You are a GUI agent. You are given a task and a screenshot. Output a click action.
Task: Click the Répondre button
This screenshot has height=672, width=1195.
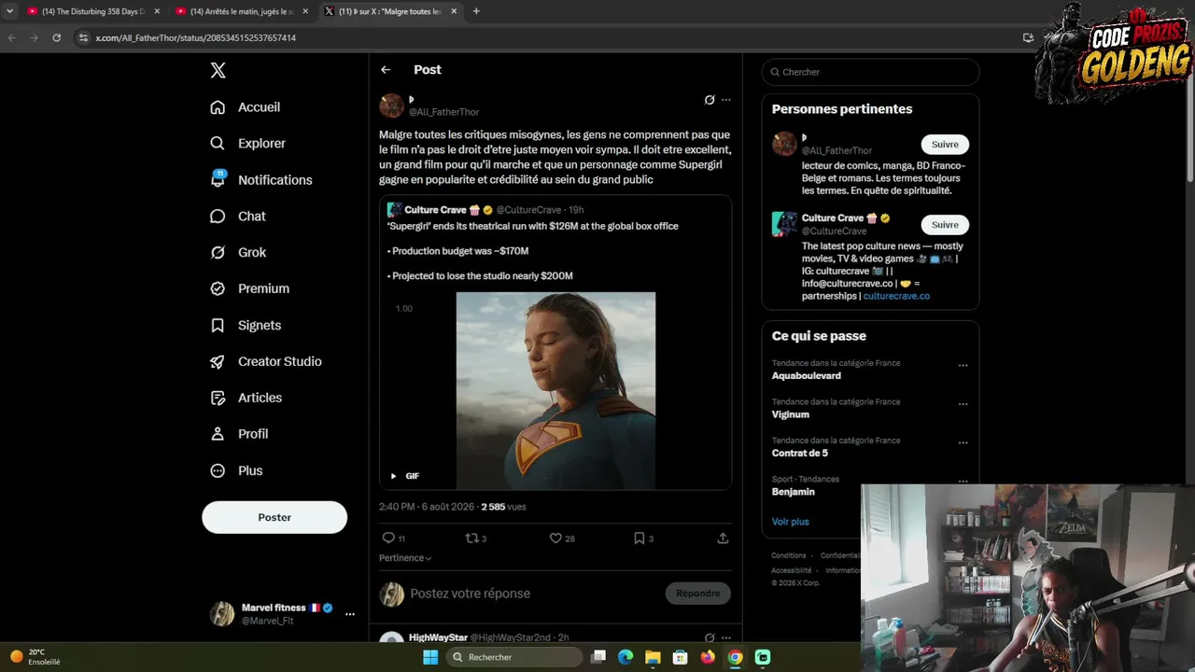(x=698, y=594)
